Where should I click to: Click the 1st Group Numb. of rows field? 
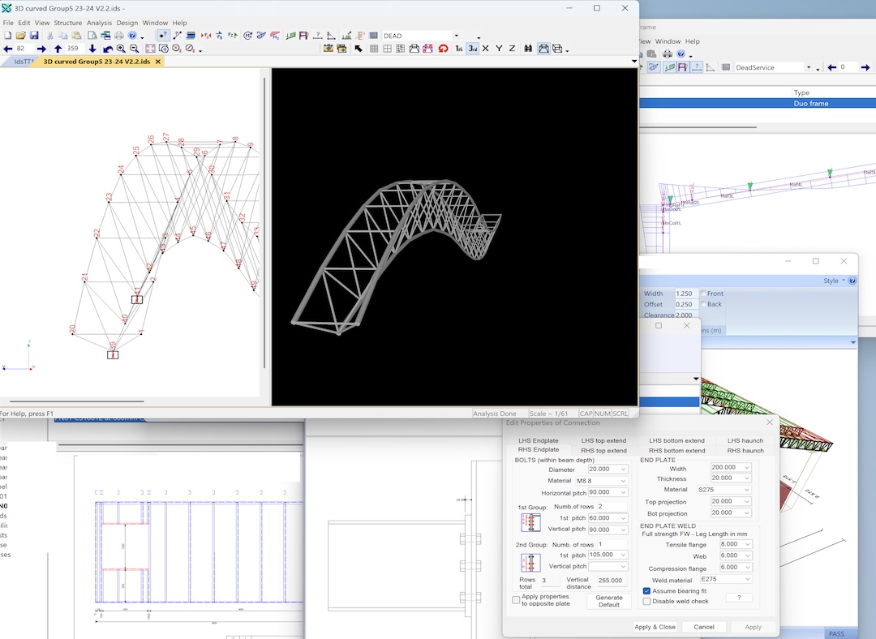pos(612,506)
